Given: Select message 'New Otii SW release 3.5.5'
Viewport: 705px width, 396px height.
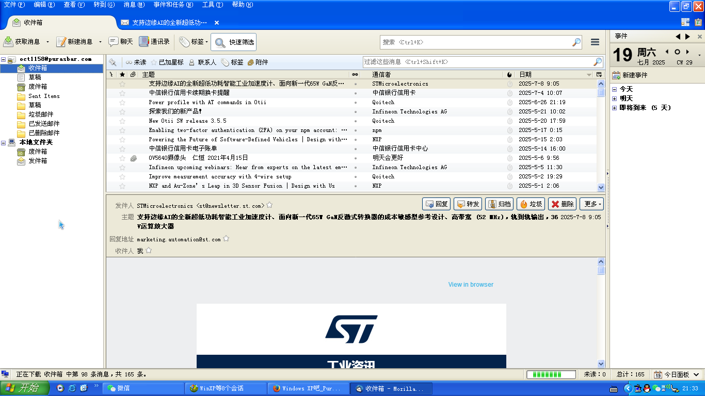Looking at the screenshot, I should point(187,121).
